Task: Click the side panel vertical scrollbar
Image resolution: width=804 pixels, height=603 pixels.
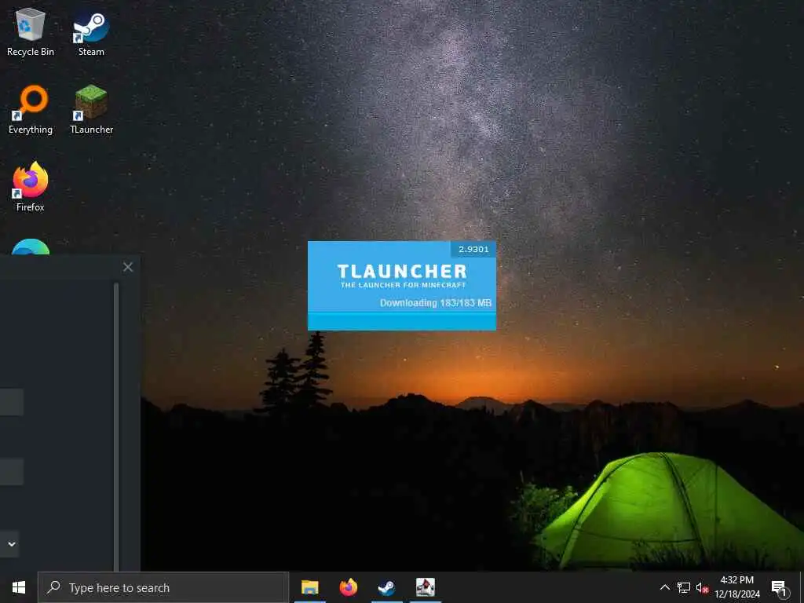Action: click(x=116, y=426)
